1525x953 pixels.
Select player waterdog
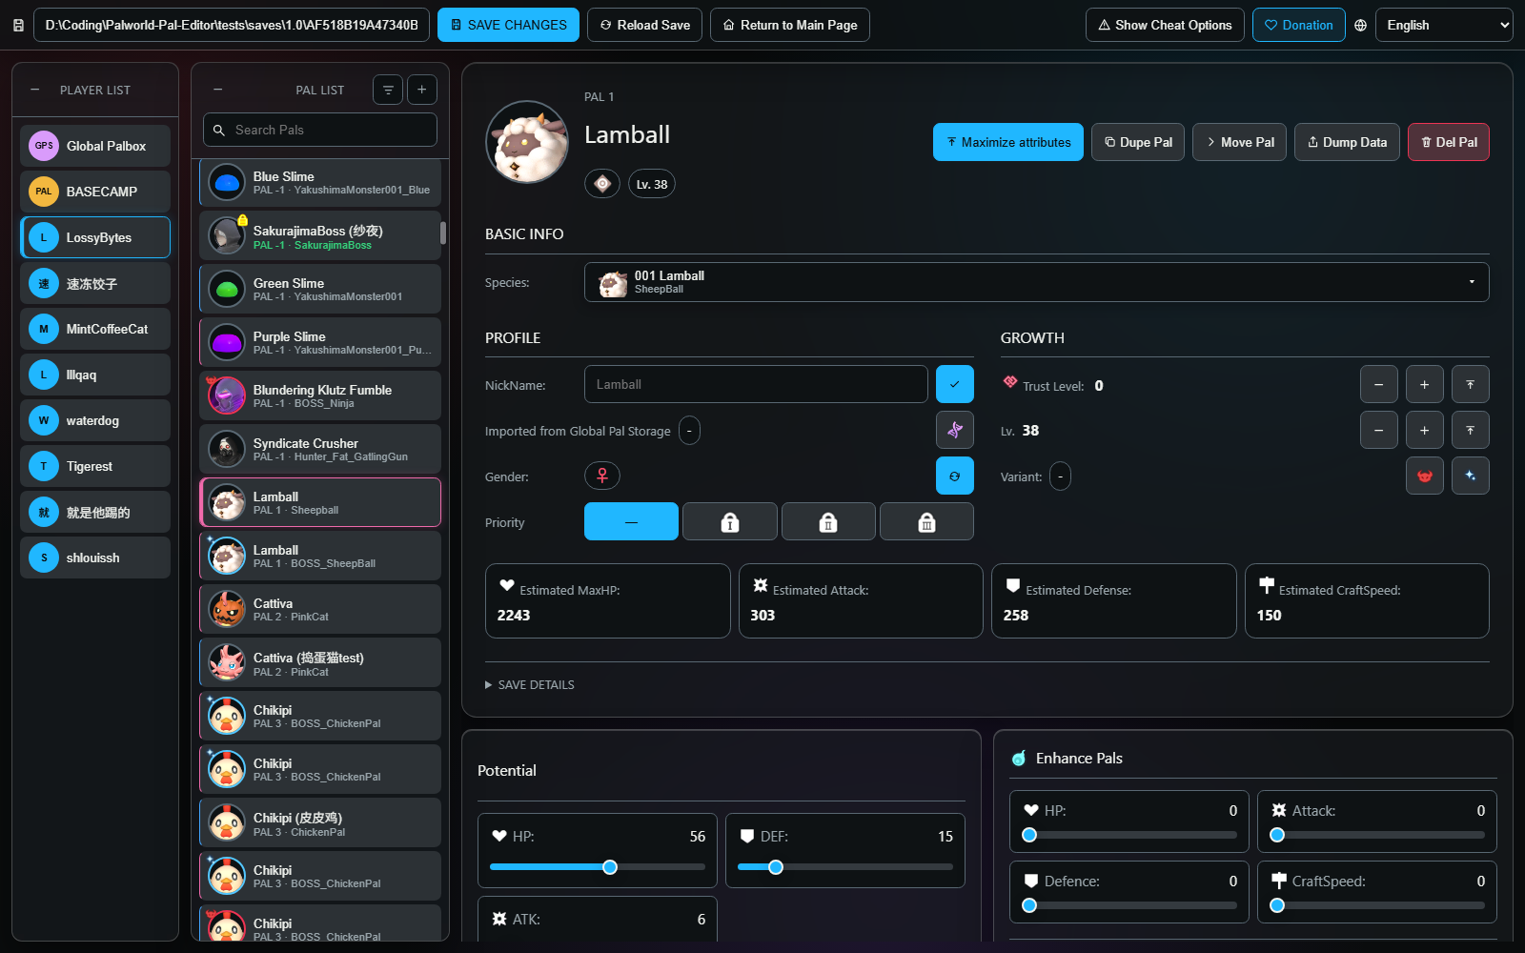coord(95,420)
